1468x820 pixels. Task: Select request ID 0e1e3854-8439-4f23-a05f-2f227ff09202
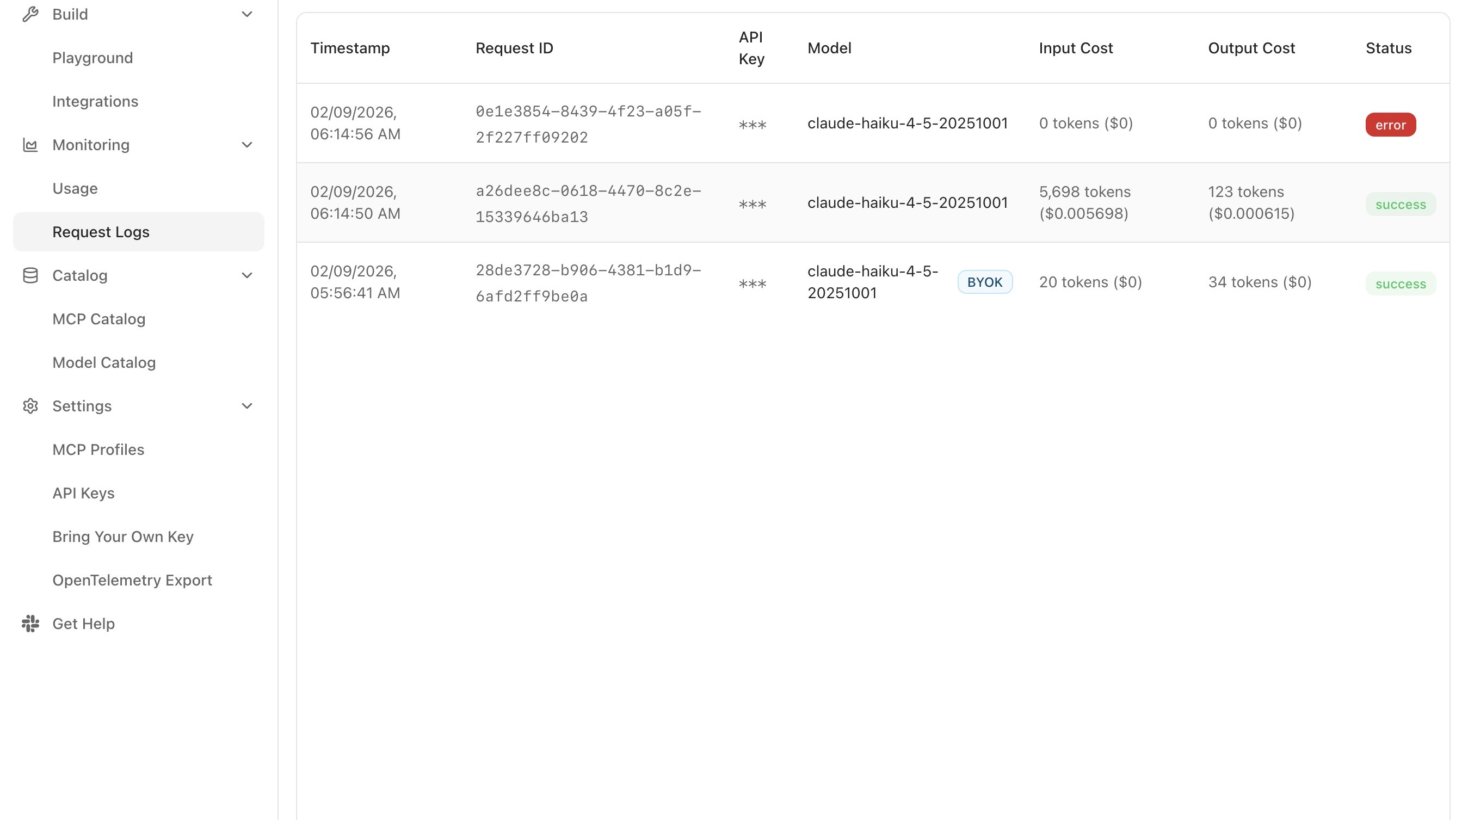(588, 124)
